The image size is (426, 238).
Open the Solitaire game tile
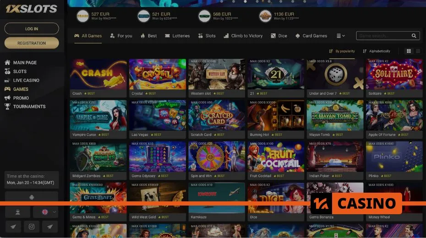coord(394,78)
